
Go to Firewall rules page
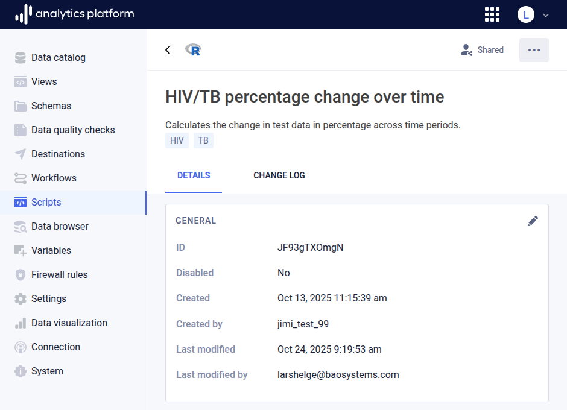click(x=59, y=274)
